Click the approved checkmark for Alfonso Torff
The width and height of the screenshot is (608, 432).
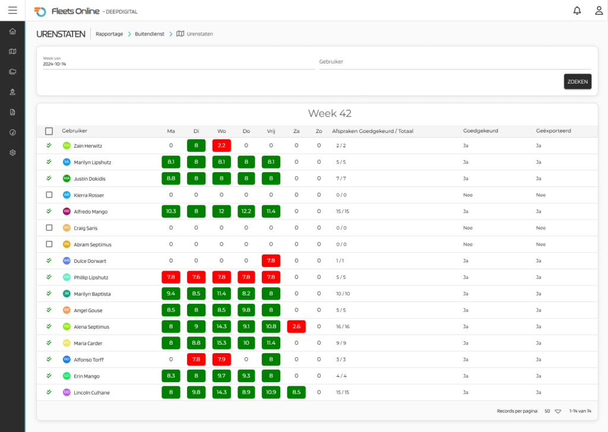49,359
